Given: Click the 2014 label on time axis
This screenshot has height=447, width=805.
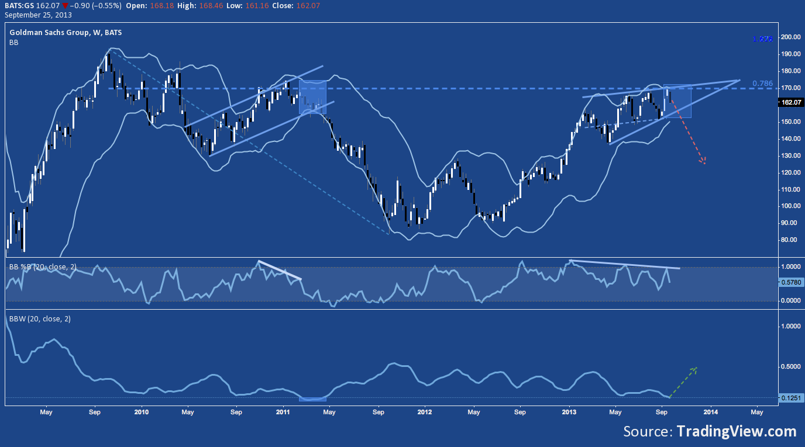Looking at the screenshot, I should pos(711,412).
